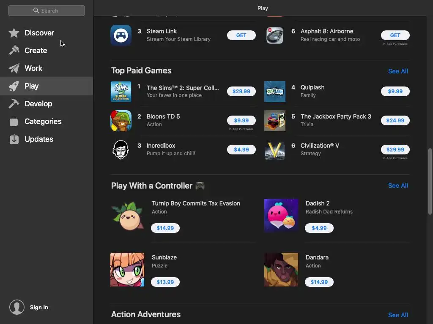Open The Sims 2 Super Collection icon
This screenshot has height=324, width=433.
point(121,92)
